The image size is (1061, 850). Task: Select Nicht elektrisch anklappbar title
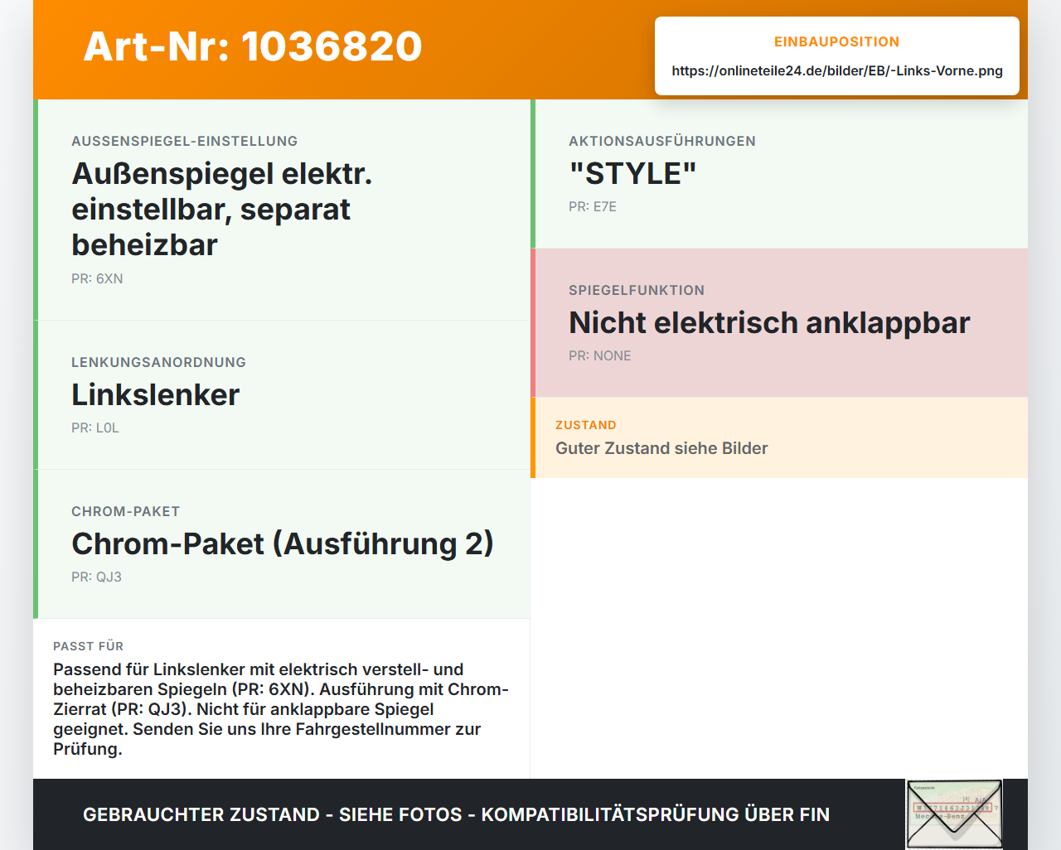(x=769, y=323)
